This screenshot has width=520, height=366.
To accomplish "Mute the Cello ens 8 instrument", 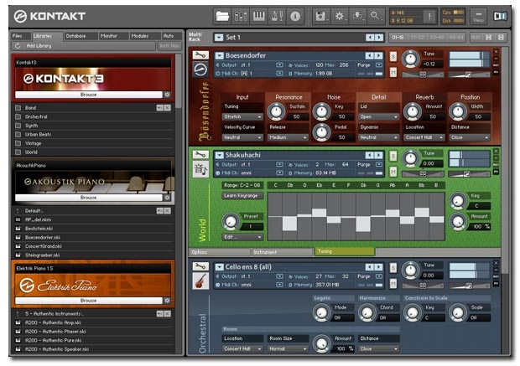I will tap(393, 283).
